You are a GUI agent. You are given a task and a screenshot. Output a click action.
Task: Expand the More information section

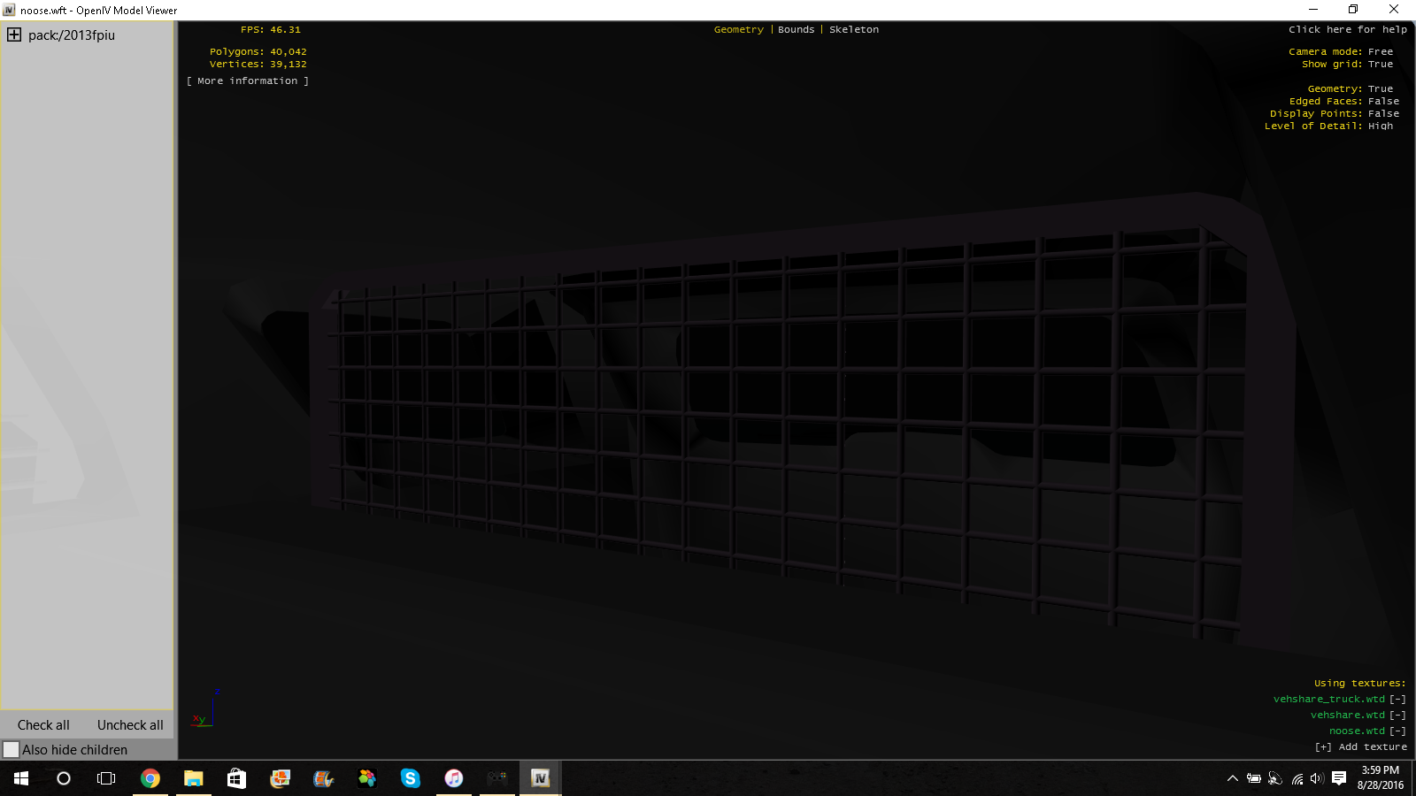point(248,81)
